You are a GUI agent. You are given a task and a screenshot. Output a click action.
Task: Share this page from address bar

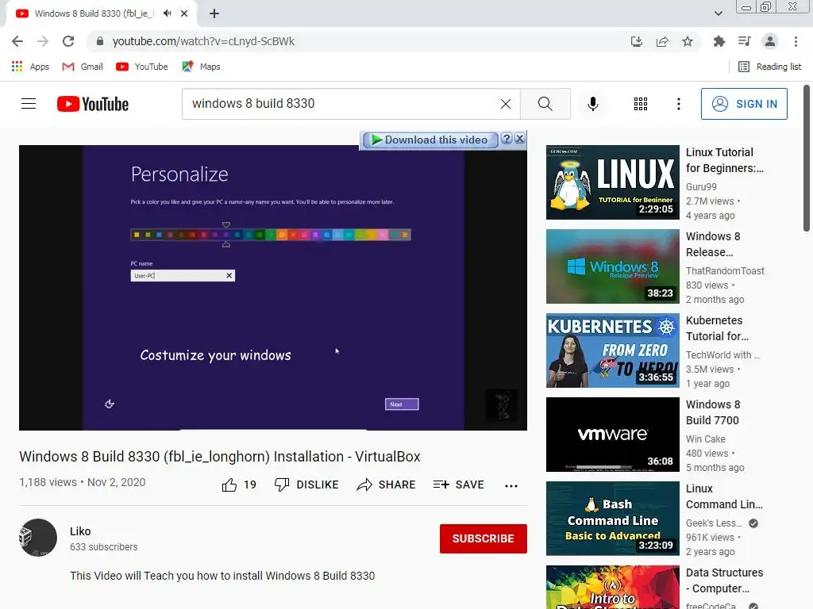point(662,41)
